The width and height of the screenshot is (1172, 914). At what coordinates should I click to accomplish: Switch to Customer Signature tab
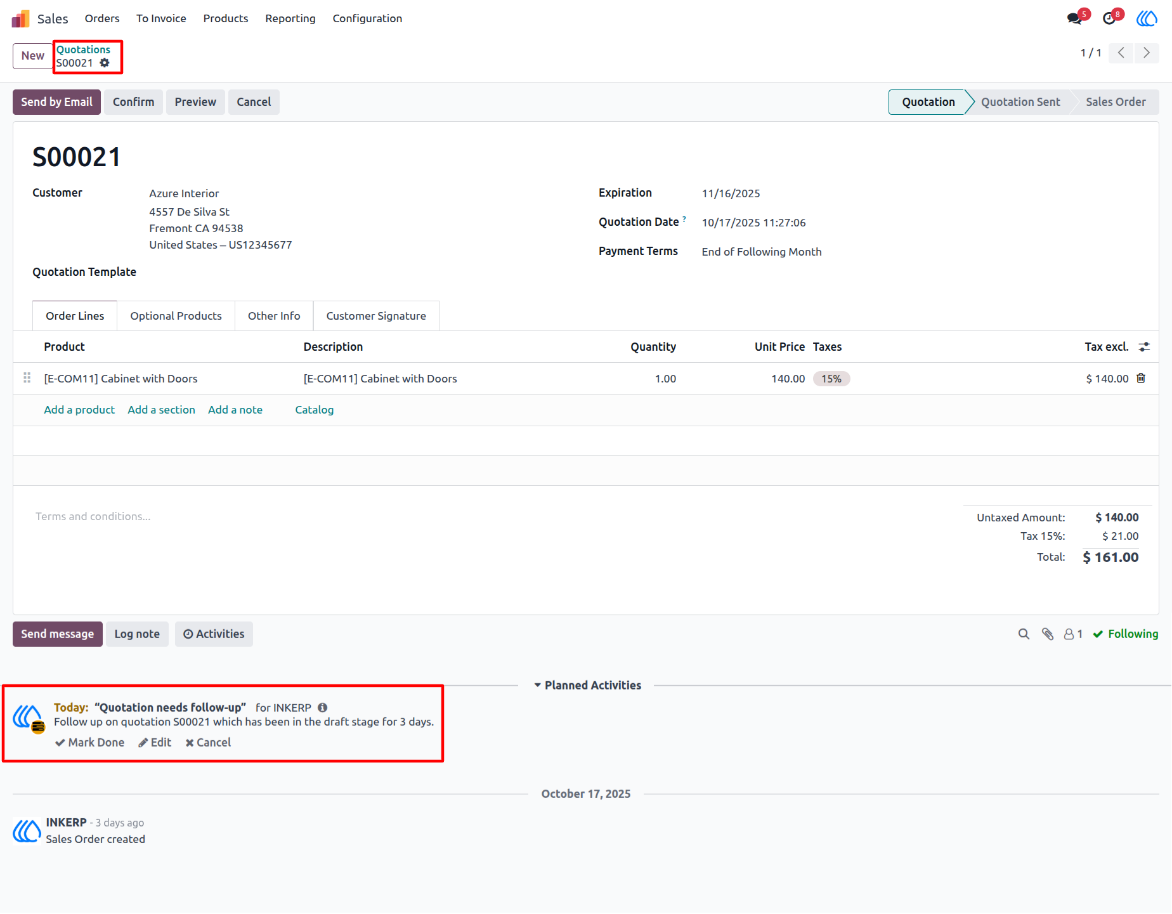[x=376, y=316]
